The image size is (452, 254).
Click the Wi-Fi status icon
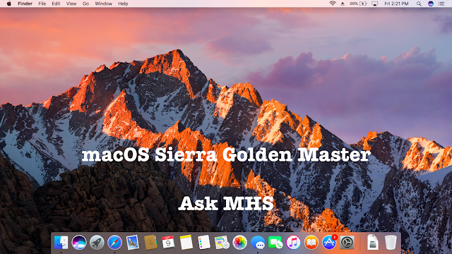pos(333,4)
